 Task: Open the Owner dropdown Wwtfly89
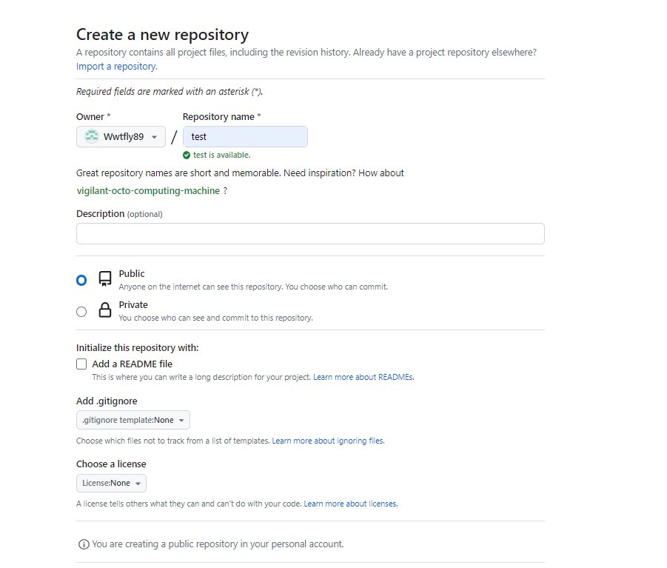coord(121,136)
